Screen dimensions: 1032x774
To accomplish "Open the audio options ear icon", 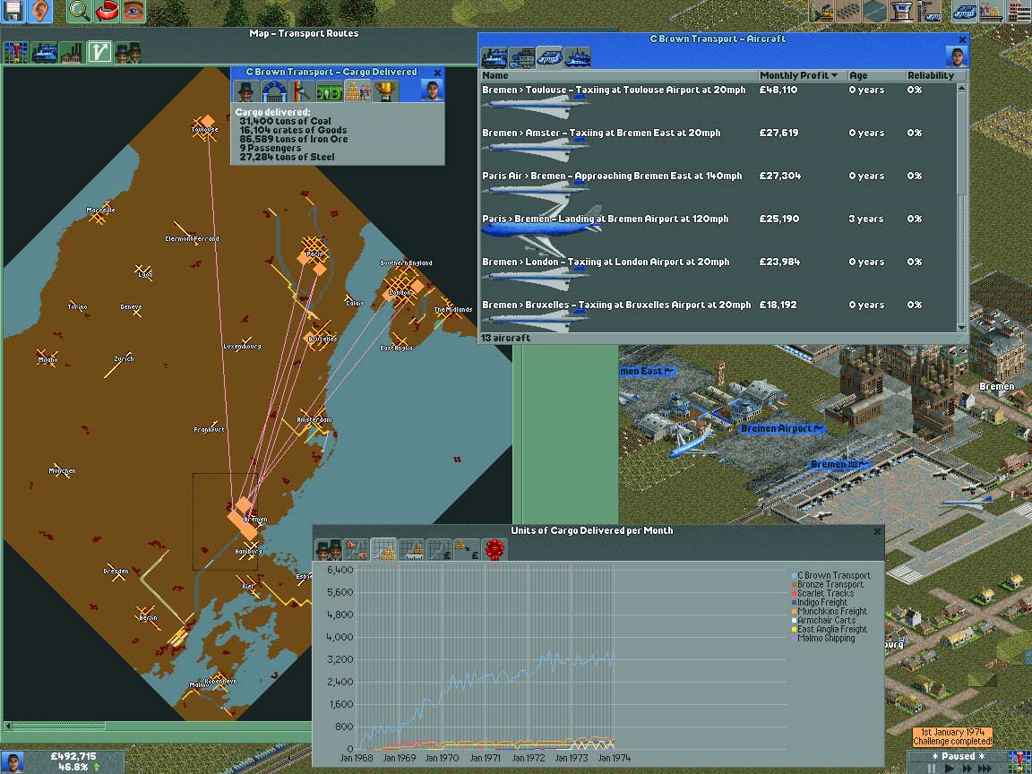I will (x=39, y=11).
